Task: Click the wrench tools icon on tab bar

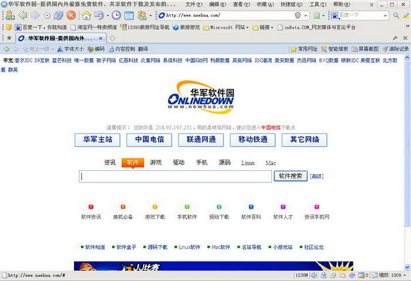Action: pyautogui.click(x=395, y=38)
